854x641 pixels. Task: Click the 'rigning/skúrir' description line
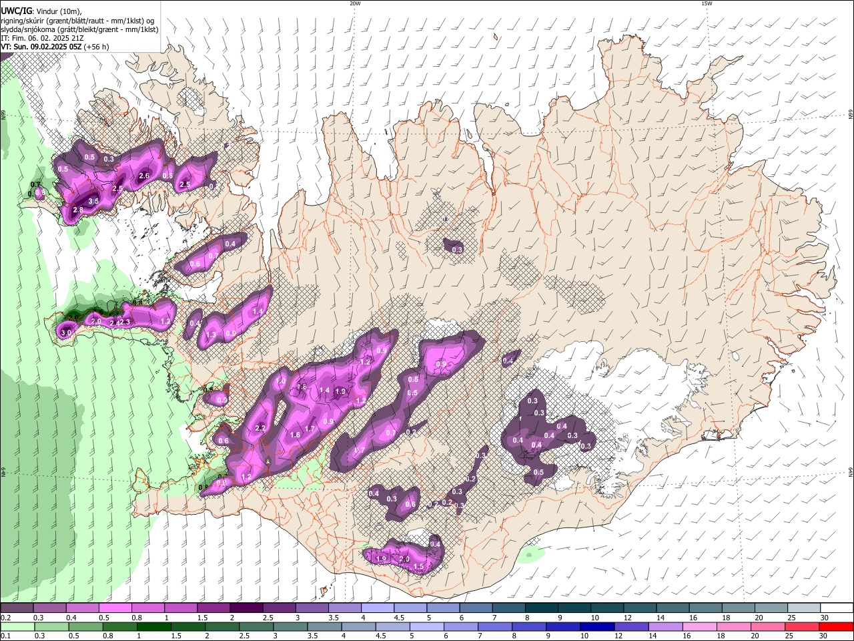(77, 20)
